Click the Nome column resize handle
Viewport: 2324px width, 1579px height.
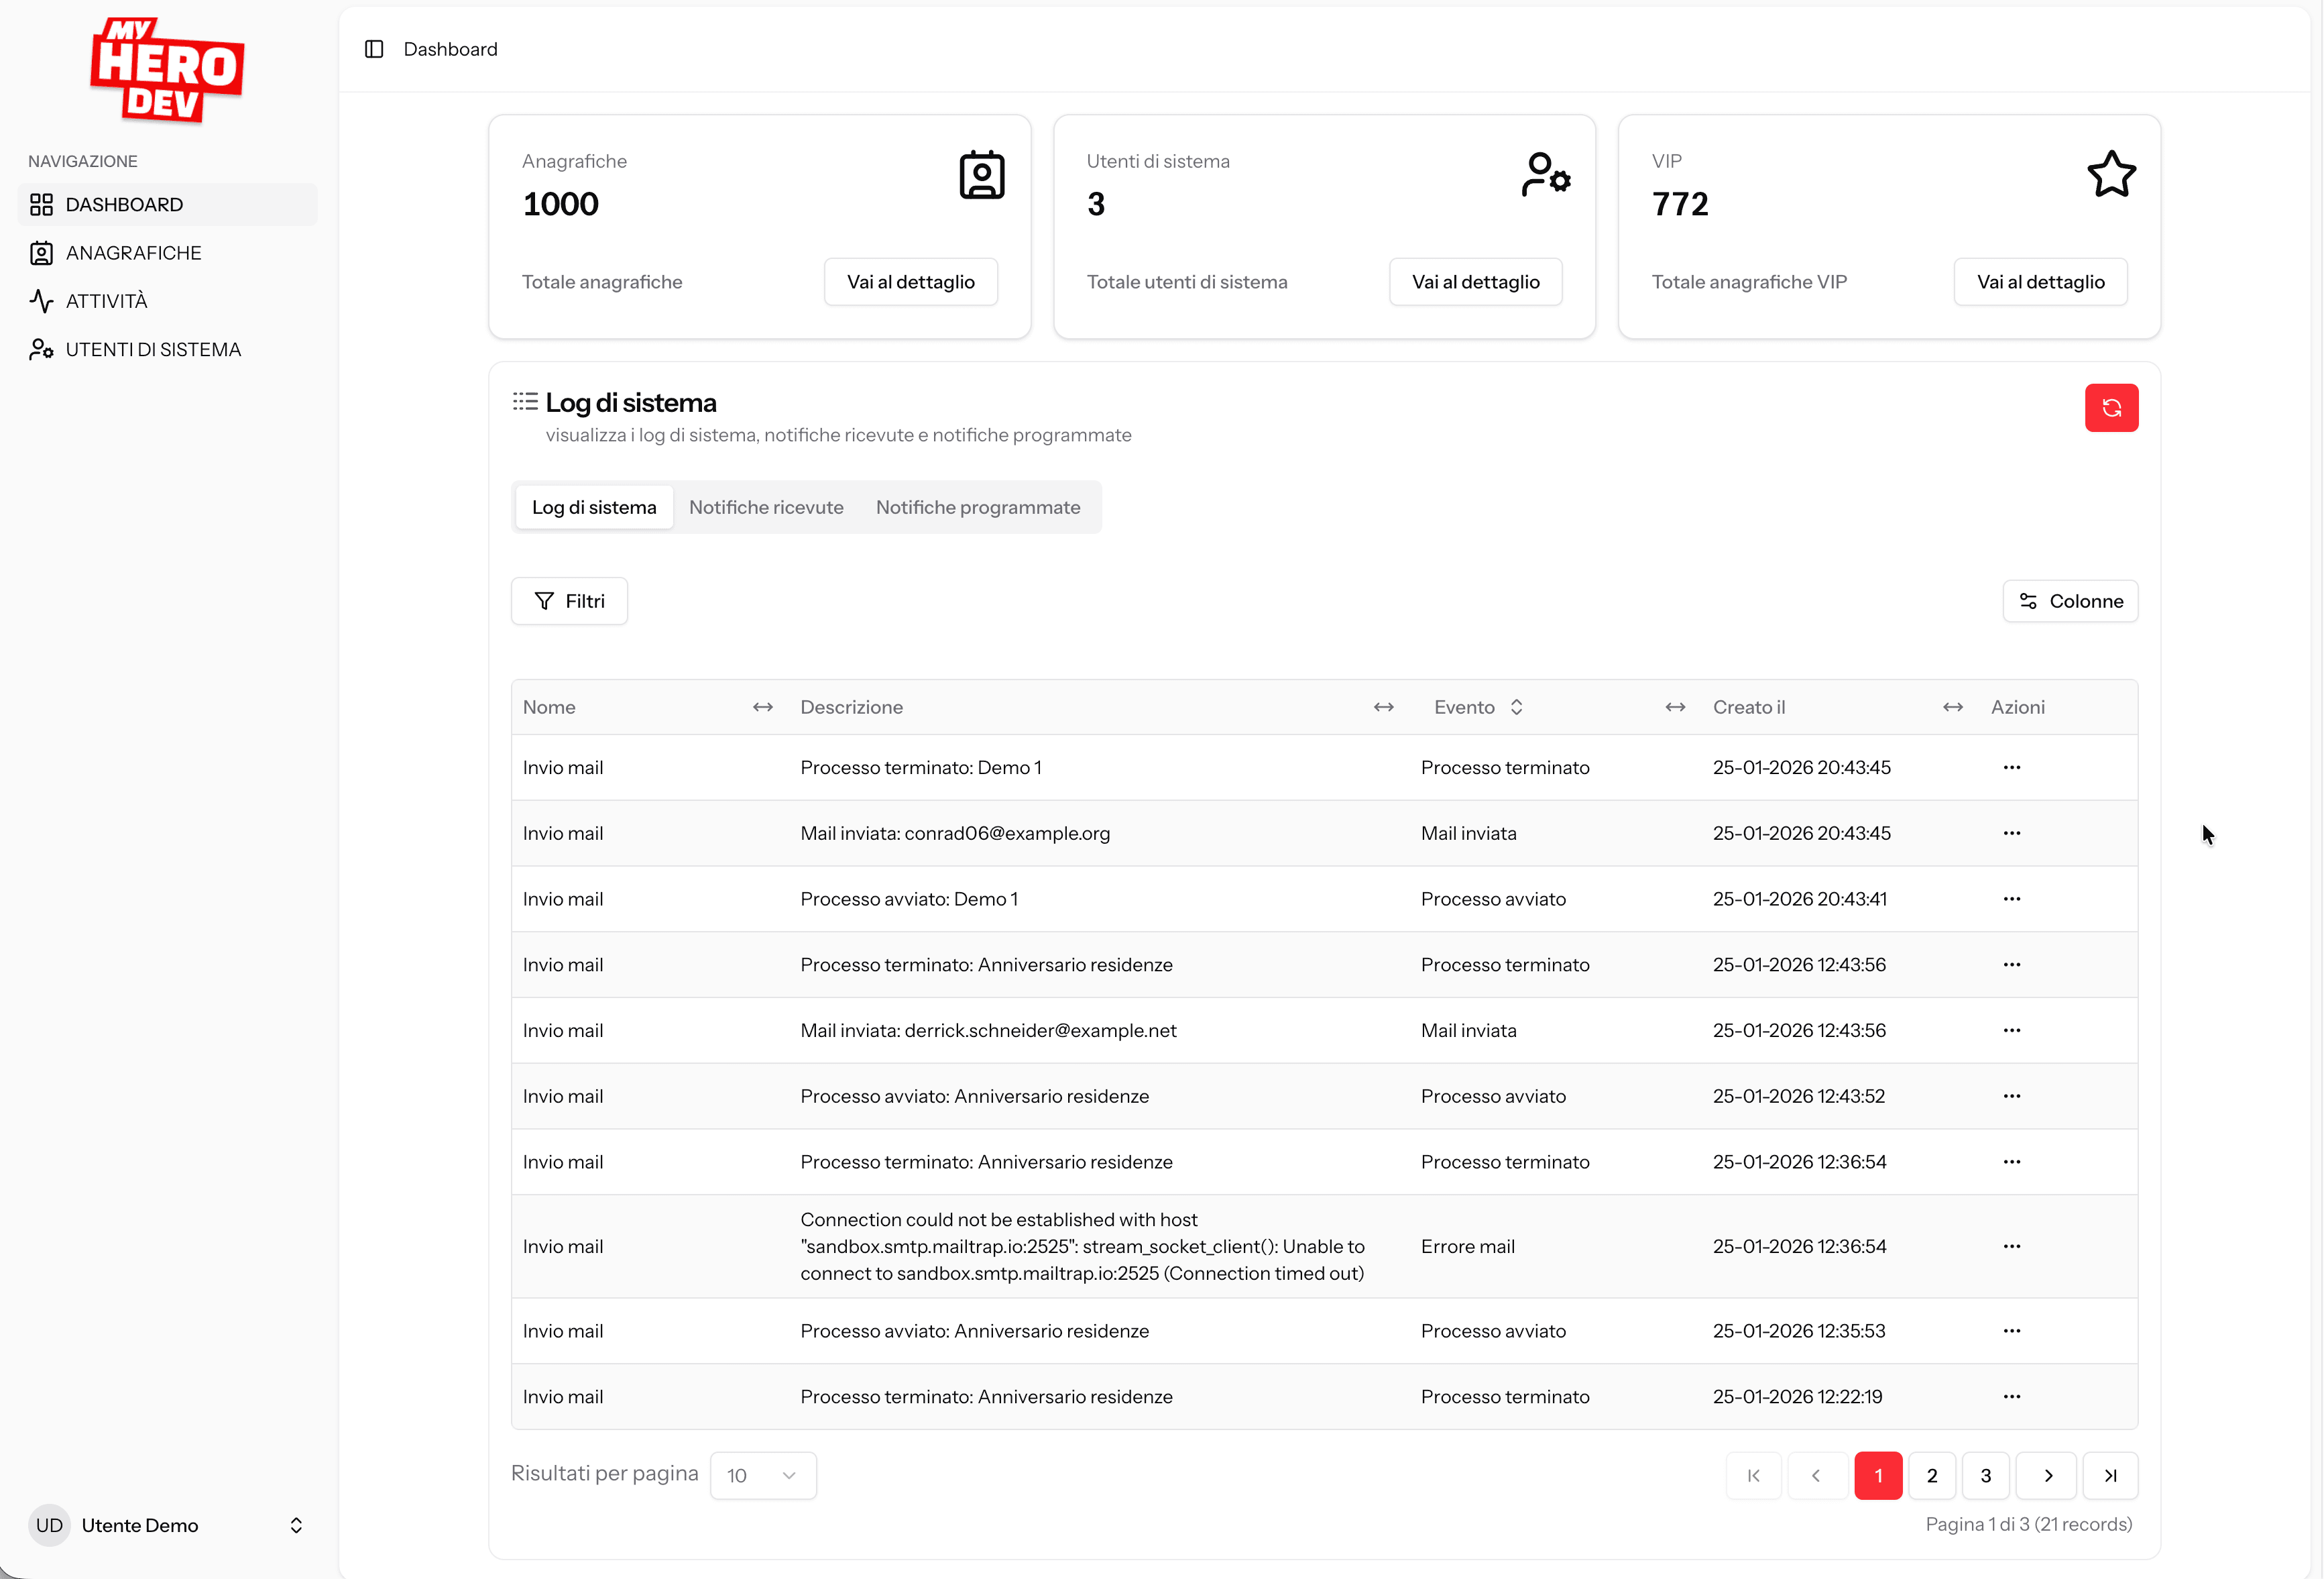pyautogui.click(x=763, y=708)
